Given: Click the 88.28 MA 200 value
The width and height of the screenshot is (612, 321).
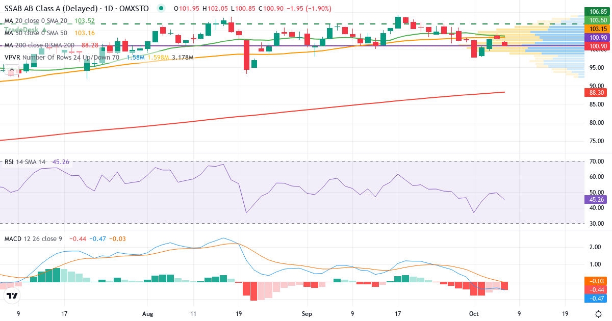Looking at the screenshot, I should pyautogui.click(x=90, y=45).
